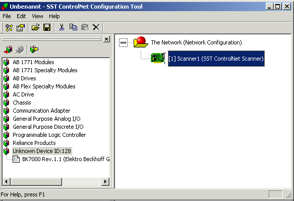Viewport: 294px width, 201px height.
Task: Maximize the SST ControlNet Configuration Tool window
Action: tap(277, 7)
